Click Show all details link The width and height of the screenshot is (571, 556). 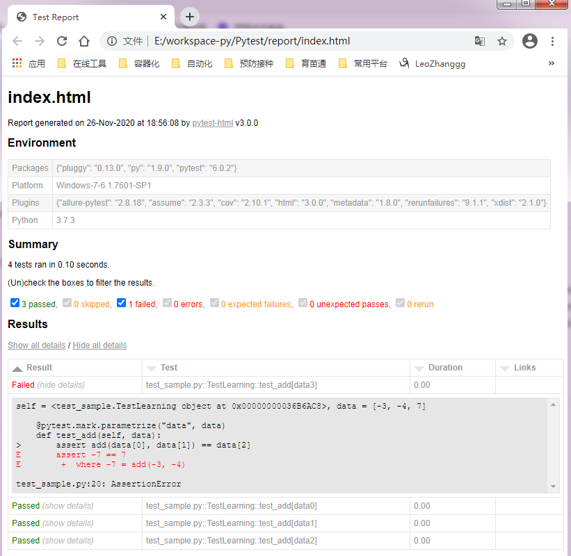click(x=37, y=345)
